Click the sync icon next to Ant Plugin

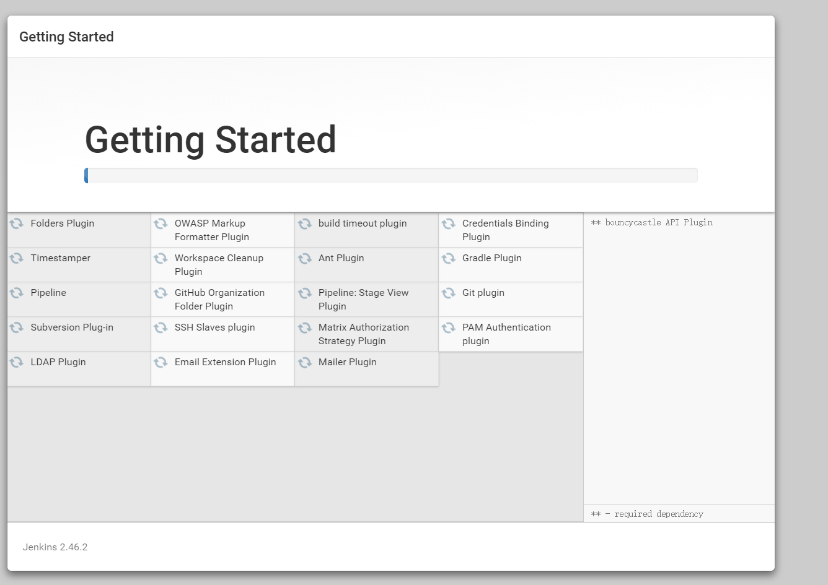pos(305,258)
